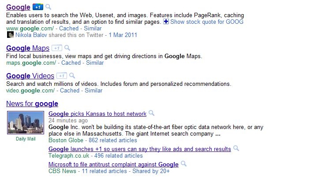Toggle the blue +1 button beside Google result
The width and height of the screenshot is (329, 177).
coord(38,7)
